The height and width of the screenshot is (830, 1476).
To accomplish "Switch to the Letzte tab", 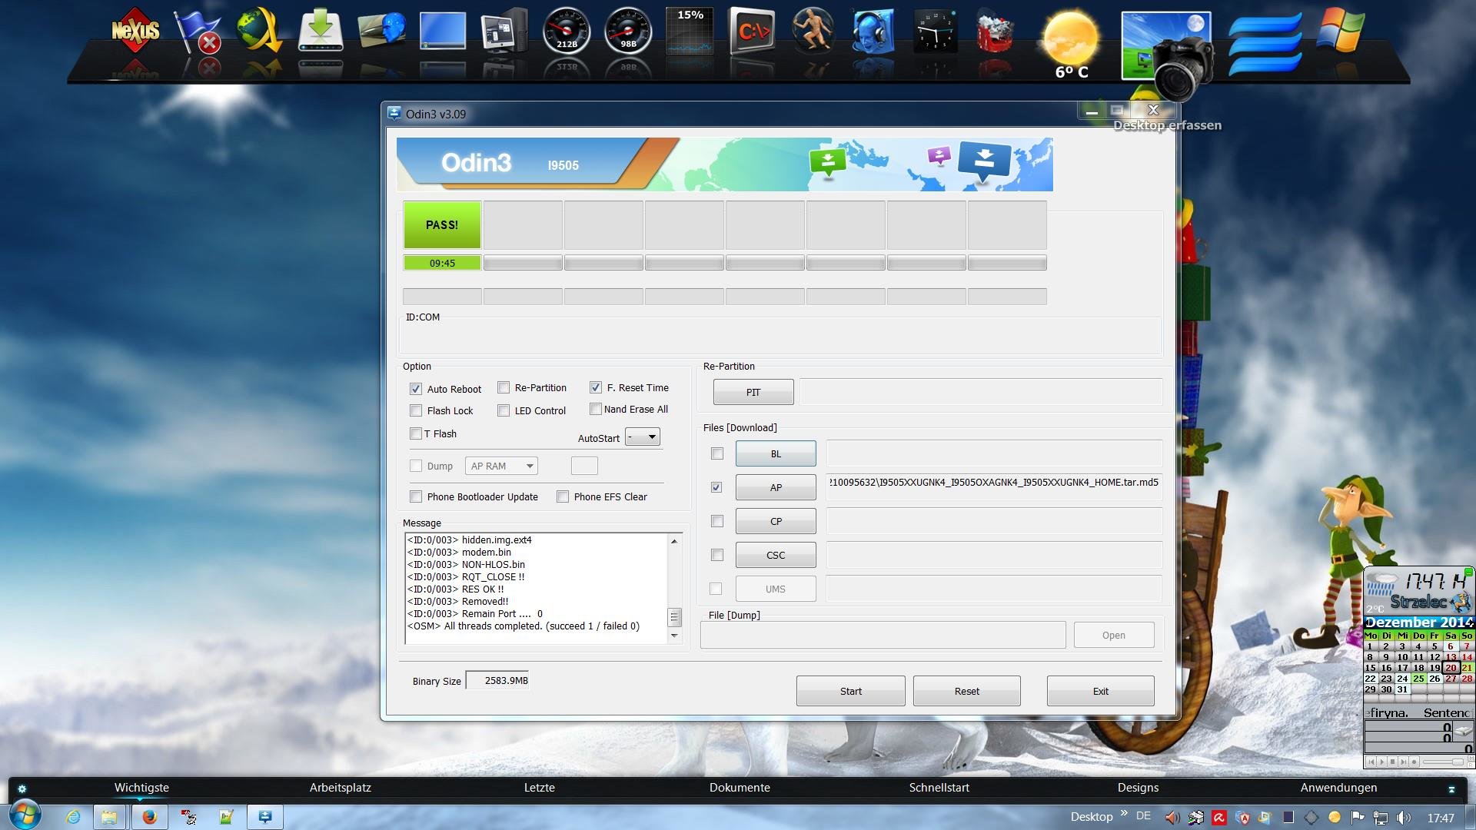I will (540, 788).
